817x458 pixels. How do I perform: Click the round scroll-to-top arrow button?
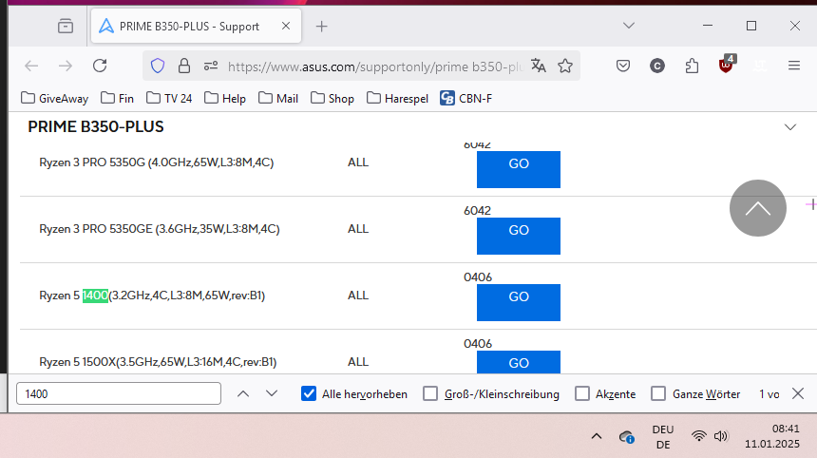(757, 208)
